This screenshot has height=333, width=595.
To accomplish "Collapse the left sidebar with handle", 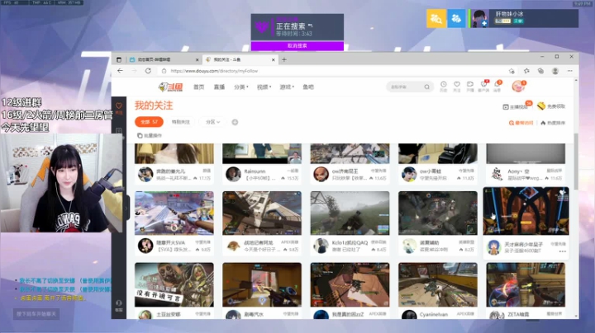I will pyautogui.click(x=126, y=208).
